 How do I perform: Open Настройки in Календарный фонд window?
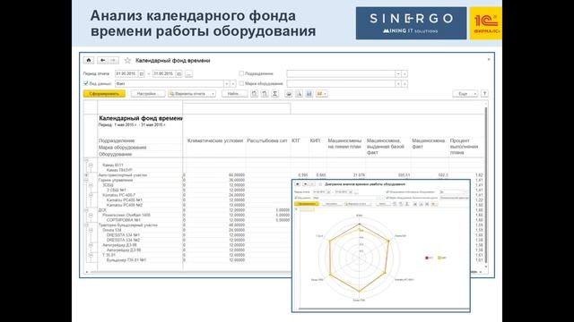[148, 94]
